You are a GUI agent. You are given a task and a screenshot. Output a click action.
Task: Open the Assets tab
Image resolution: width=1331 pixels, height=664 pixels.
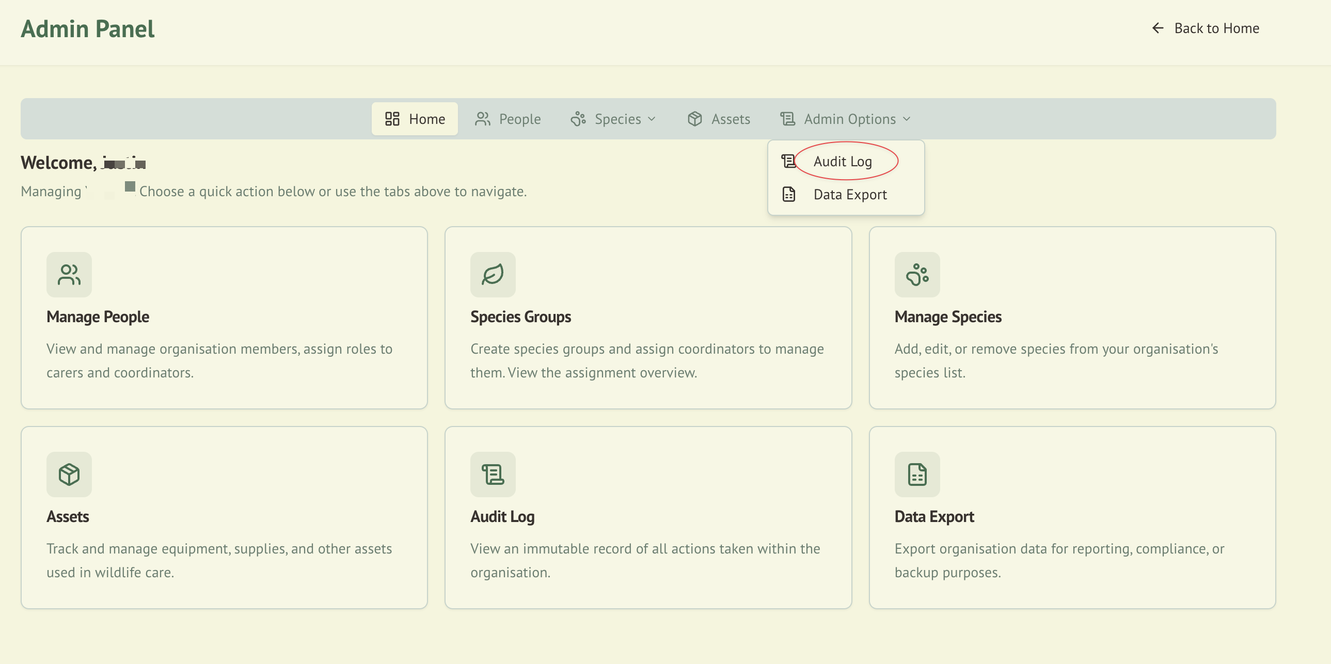coord(718,119)
